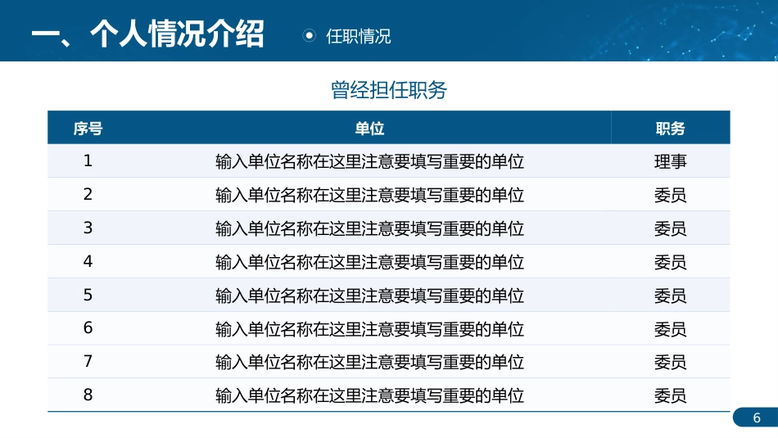Click the 单位 text in row 1
Viewport: 778px width, 438px height.
point(369,162)
